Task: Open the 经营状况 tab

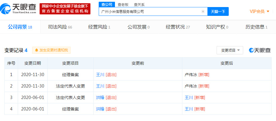Action: 178,27
